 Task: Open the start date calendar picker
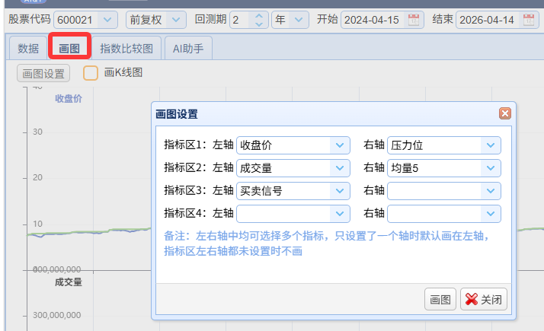413,20
